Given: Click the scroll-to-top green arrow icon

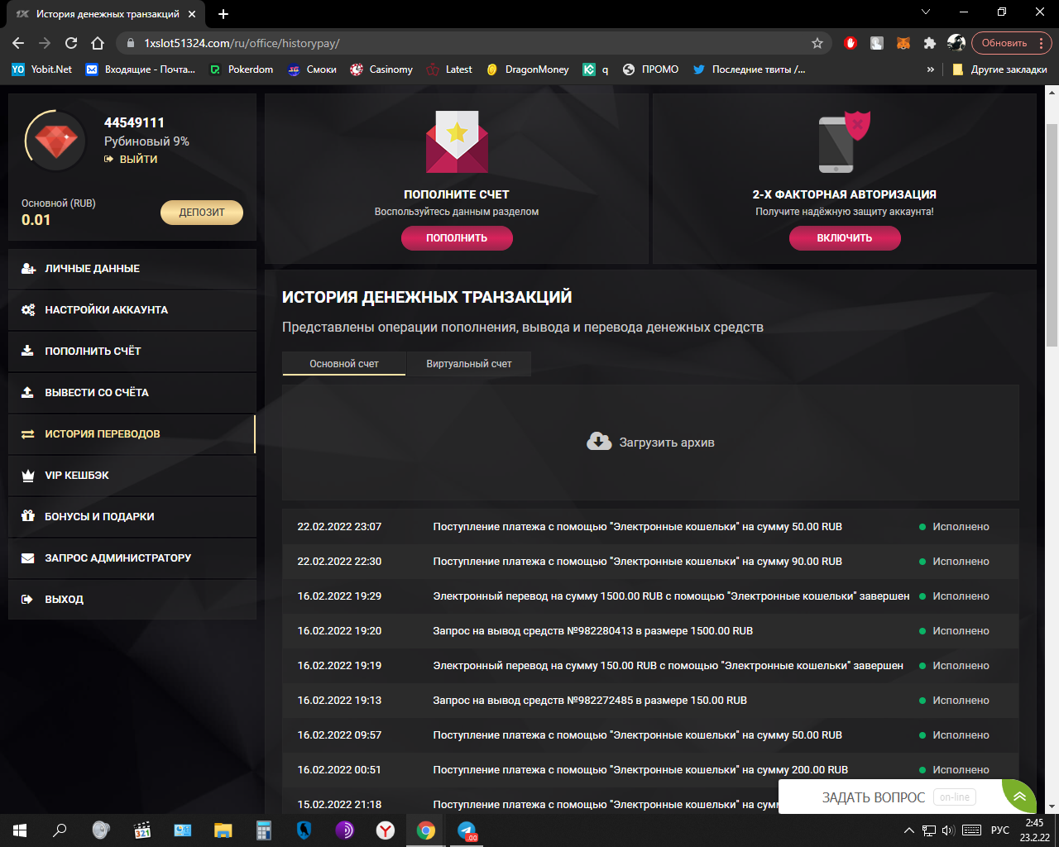Looking at the screenshot, I should [x=1019, y=797].
